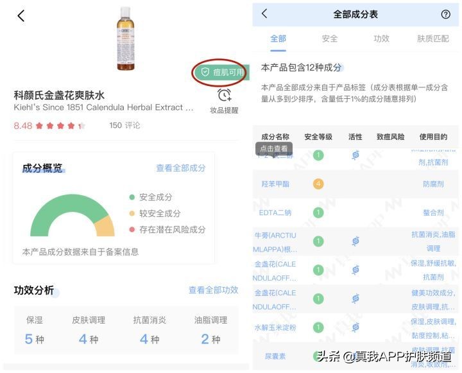Click the 抗菌消炎,油脂调理 purpose text
The image size is (462, 373).
coord(433,241)
